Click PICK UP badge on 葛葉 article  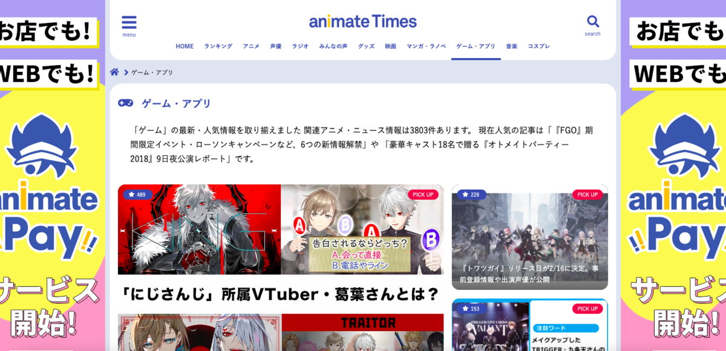click(x=423, y=195)
